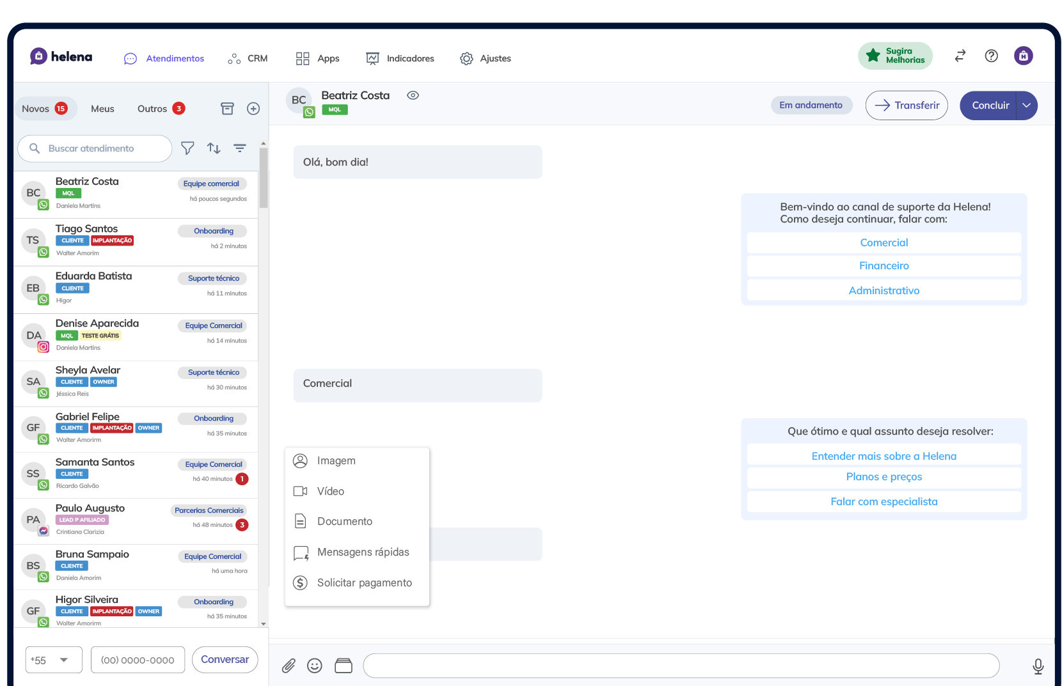Open Sheyla Avelar conversation
The height and width of the screenshot is (686, 1062).
pyautogui.click(x=136, y=384)
